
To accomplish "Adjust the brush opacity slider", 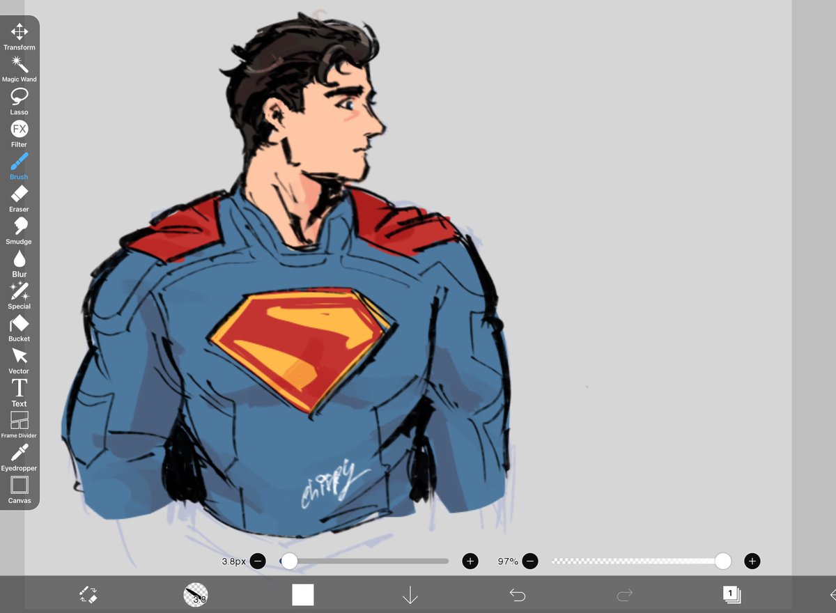I will [642, 561].
